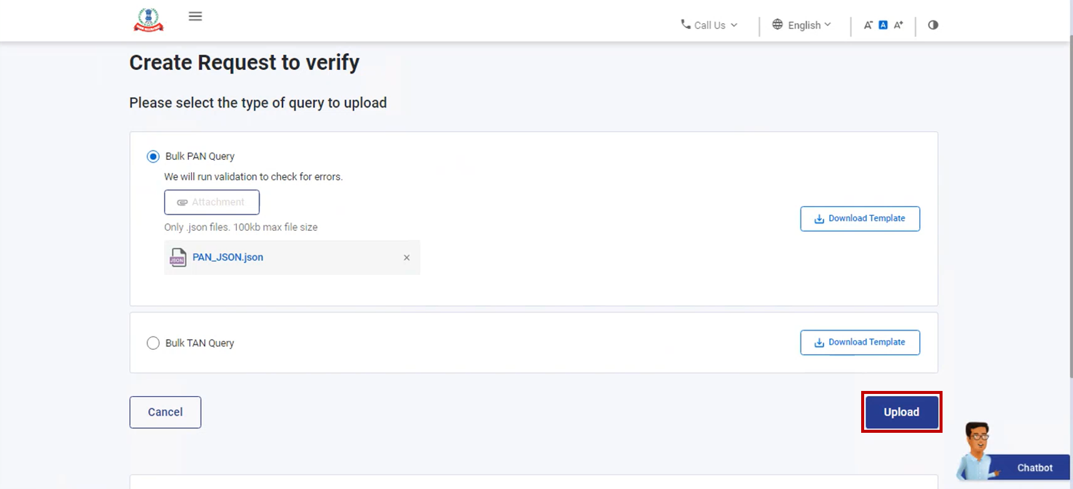Download the Bulk PAN Query template

(860, 218)
